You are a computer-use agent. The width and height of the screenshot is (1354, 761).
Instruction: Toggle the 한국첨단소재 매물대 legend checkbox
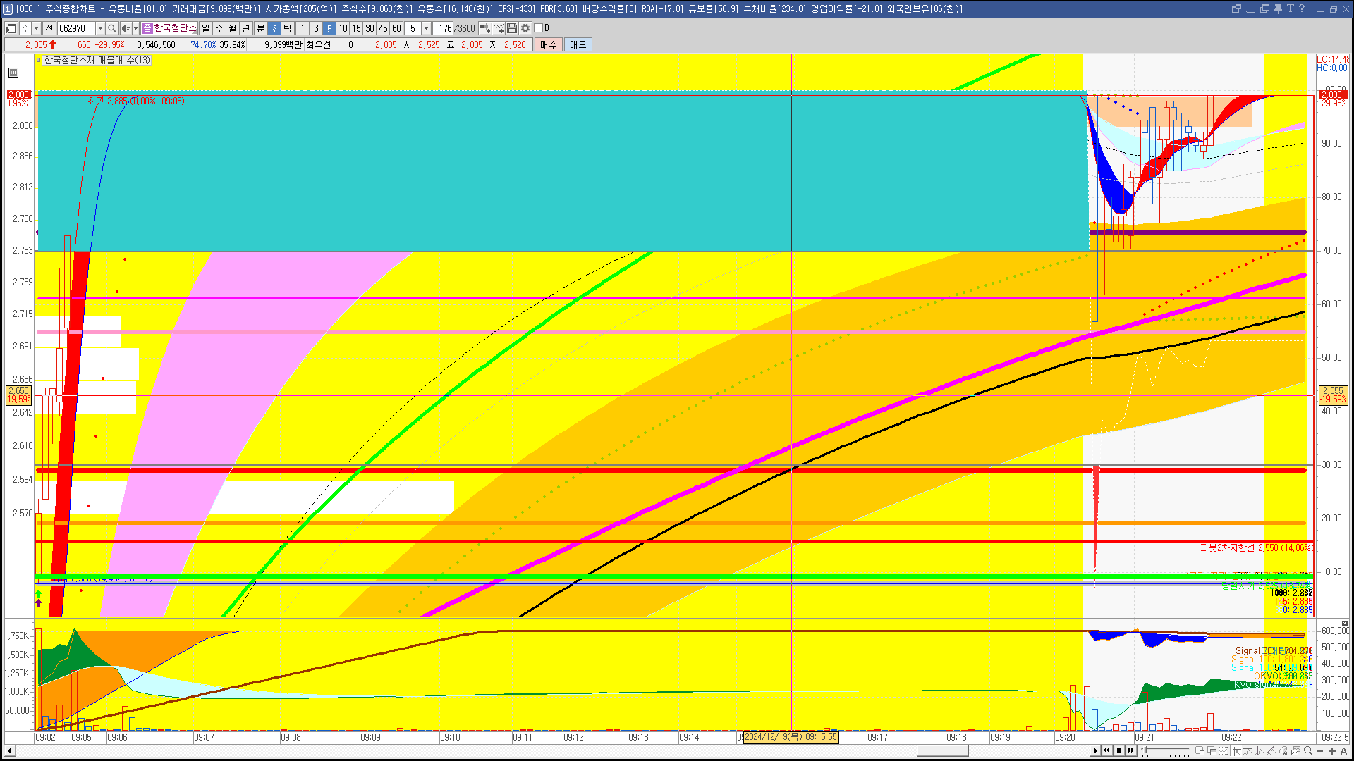pos(39,61)
